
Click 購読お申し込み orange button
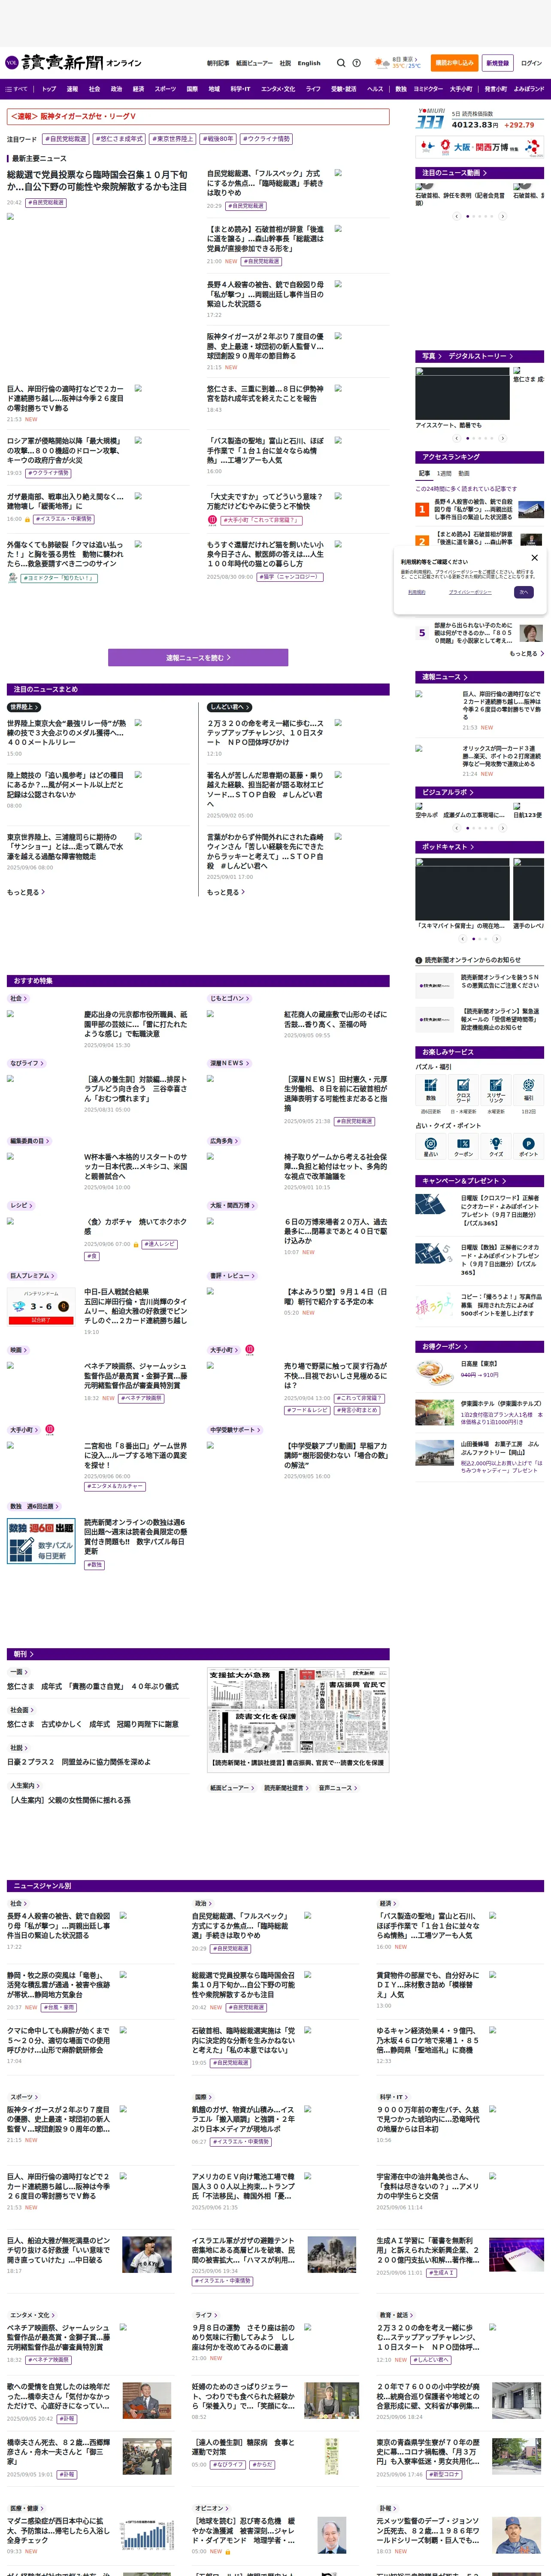pyautogui.click(x=454, y=63)
